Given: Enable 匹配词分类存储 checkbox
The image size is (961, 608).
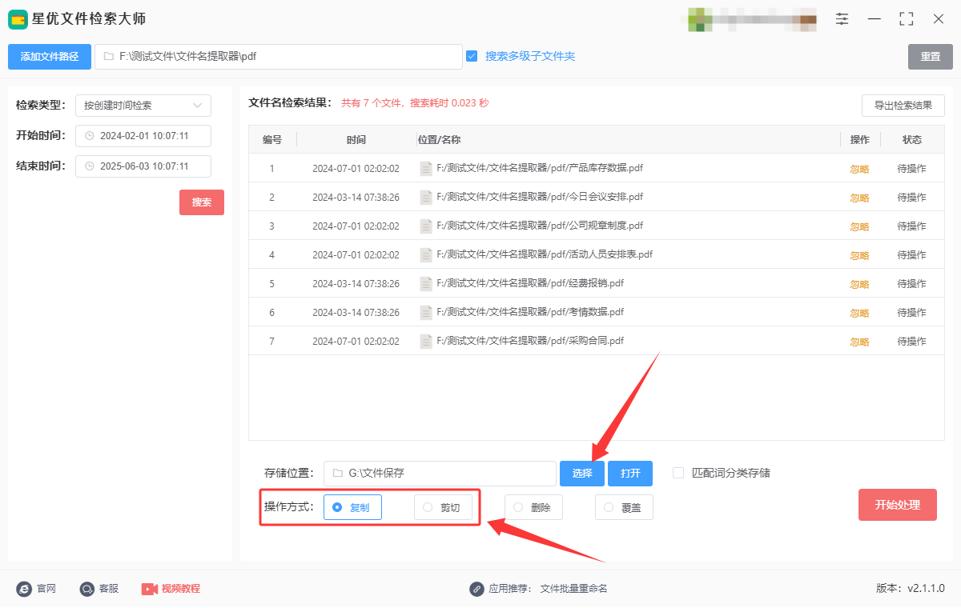Looking at the screenshot, I should click(678, 473).
